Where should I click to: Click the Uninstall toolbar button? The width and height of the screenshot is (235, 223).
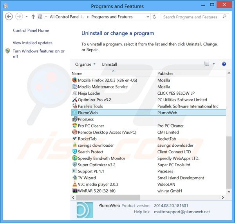pyautogui.click(x=109, y=64)
